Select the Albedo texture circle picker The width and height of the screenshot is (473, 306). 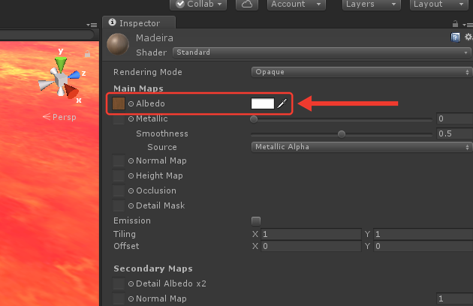(x=131, y=103)
